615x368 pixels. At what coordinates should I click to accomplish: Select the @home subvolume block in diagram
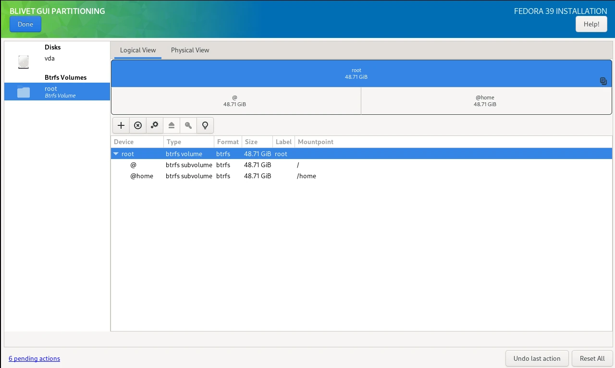click(x=486, y=101)
